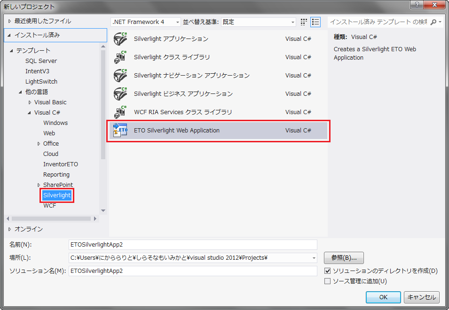449x310 pixels.
Task: Click the ETO Silverlight Web Application icon
Action: [x=120, y=131]
